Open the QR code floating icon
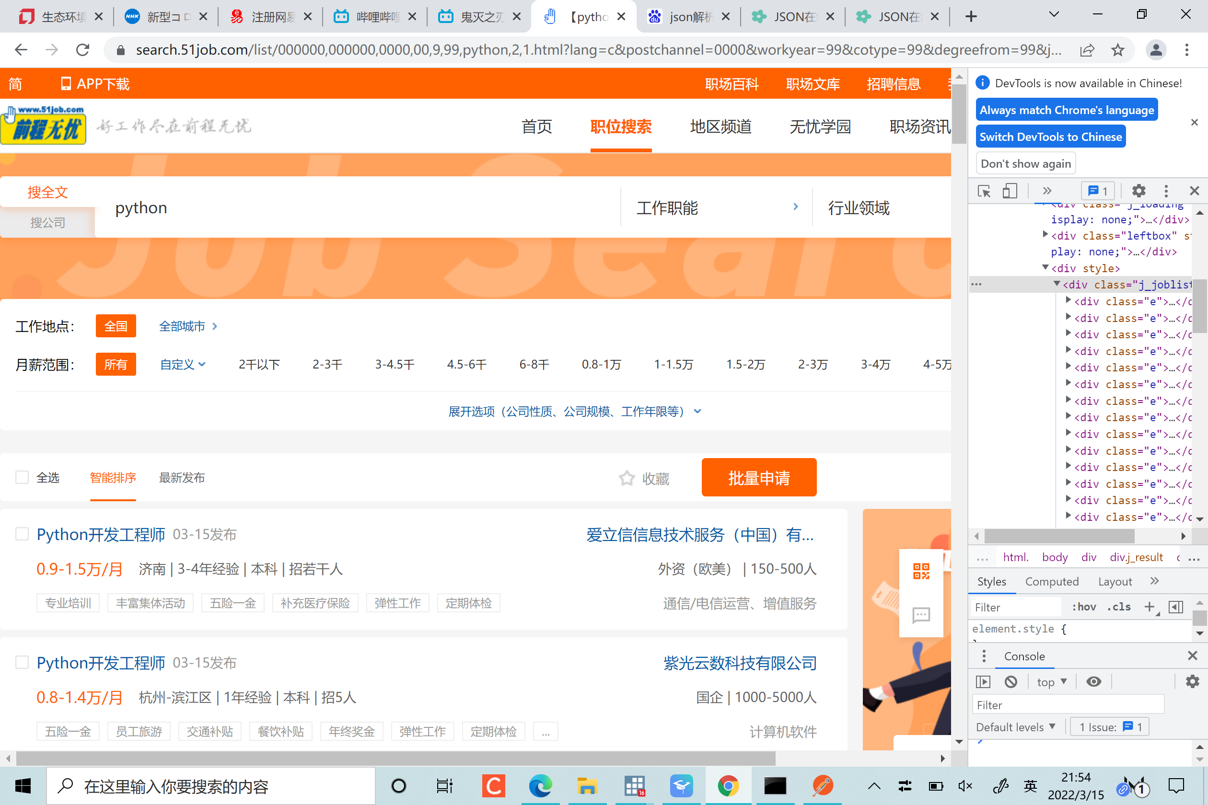Screen dimensions: 1208x805 pyautogui.click(x=921, y=571)
